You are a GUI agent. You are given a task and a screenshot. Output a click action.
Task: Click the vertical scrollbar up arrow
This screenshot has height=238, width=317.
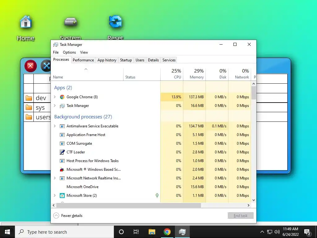coord(254,84)
